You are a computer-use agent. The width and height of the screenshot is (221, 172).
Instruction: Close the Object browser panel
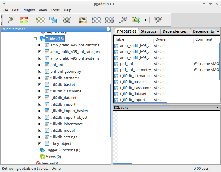tap(108, 29)
